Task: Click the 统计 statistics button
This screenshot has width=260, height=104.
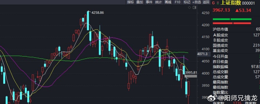Action: pos(159,2)
